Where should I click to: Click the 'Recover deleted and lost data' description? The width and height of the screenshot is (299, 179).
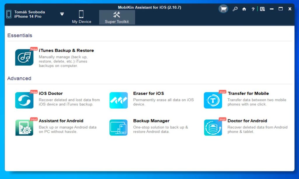[69, 102]
